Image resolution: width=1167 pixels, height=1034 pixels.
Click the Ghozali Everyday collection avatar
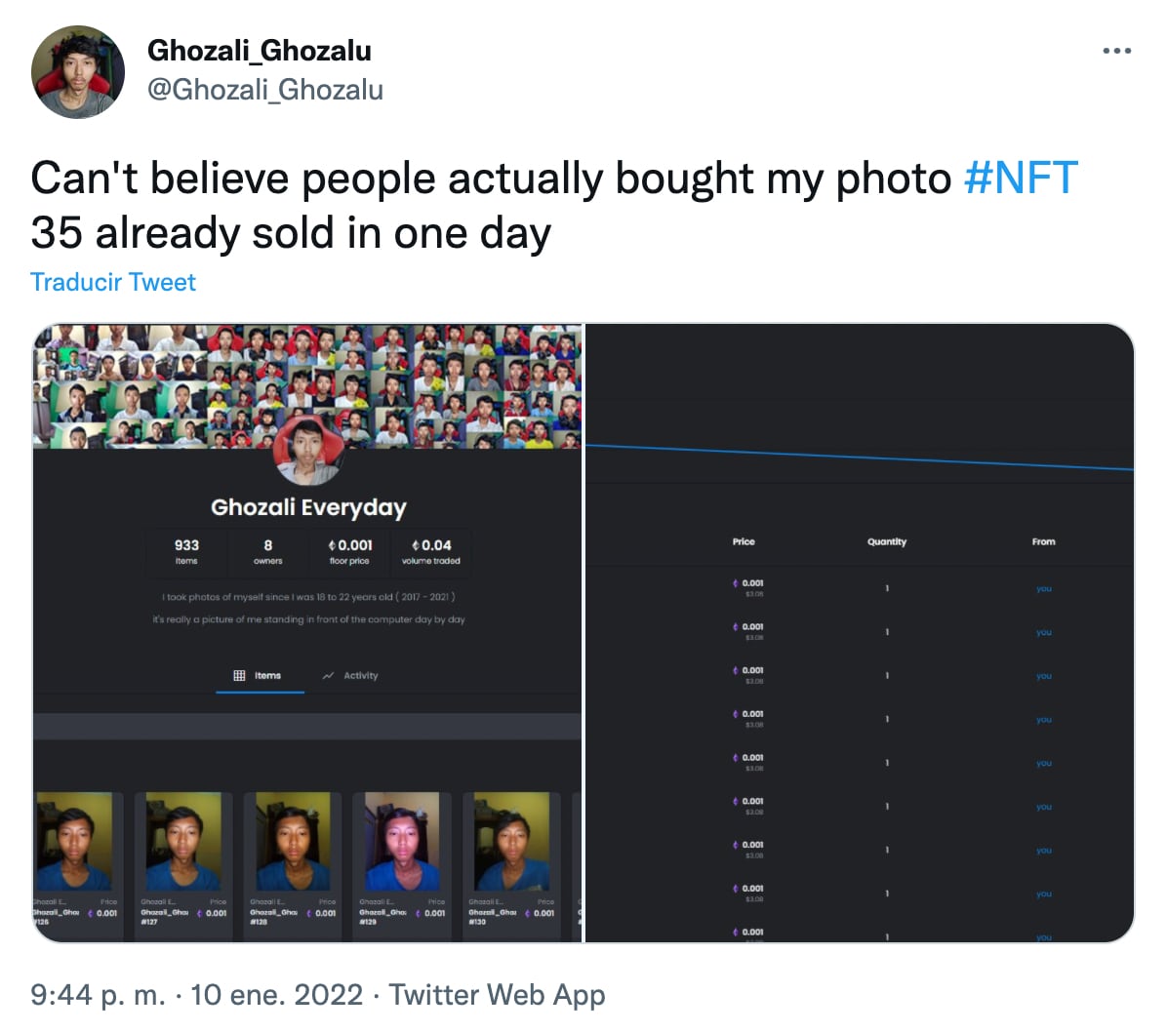point(307,451)
